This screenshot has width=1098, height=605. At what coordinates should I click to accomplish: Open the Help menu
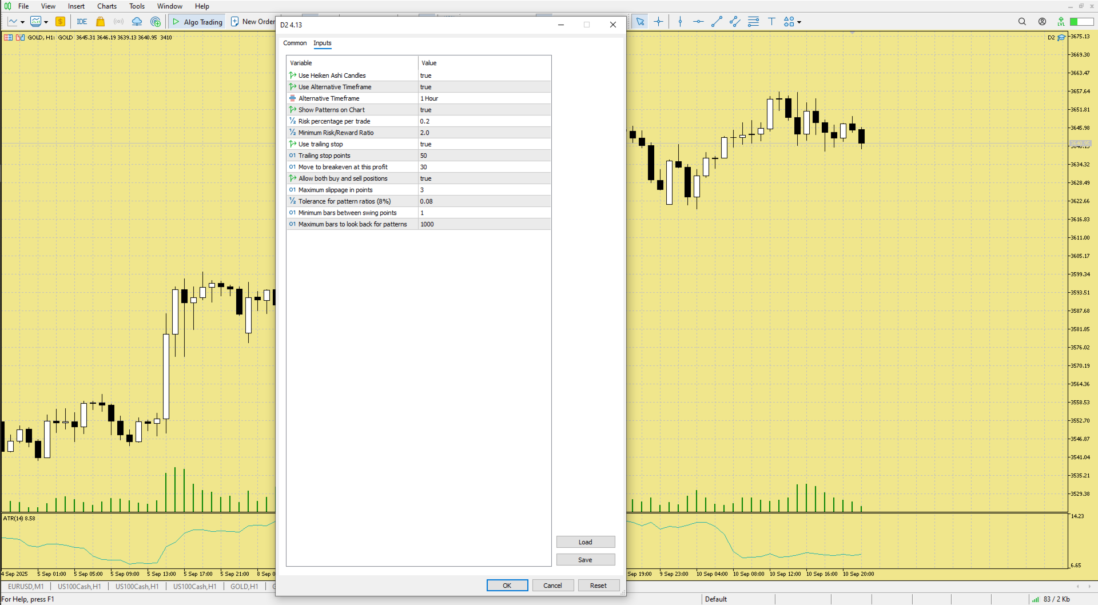point(202,6)
